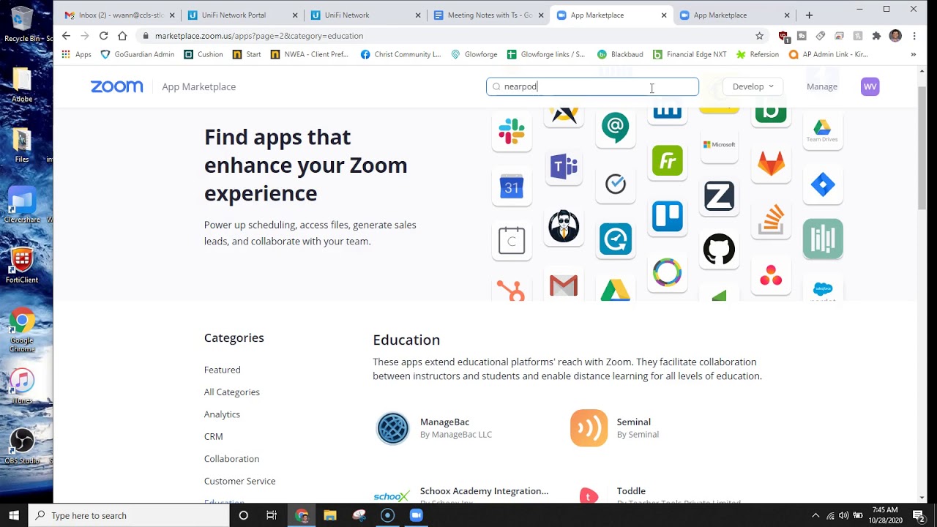Screen dimensions: 937x527
Task: Open a new browser tab
Action: pyautogui.click(x=809, y=15)
